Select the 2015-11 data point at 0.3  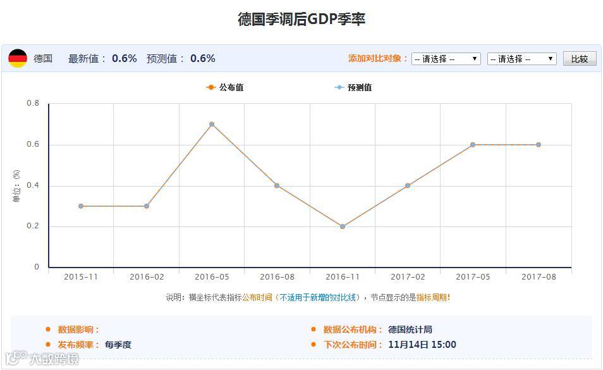pyautogui.click(x=81, y=206)
